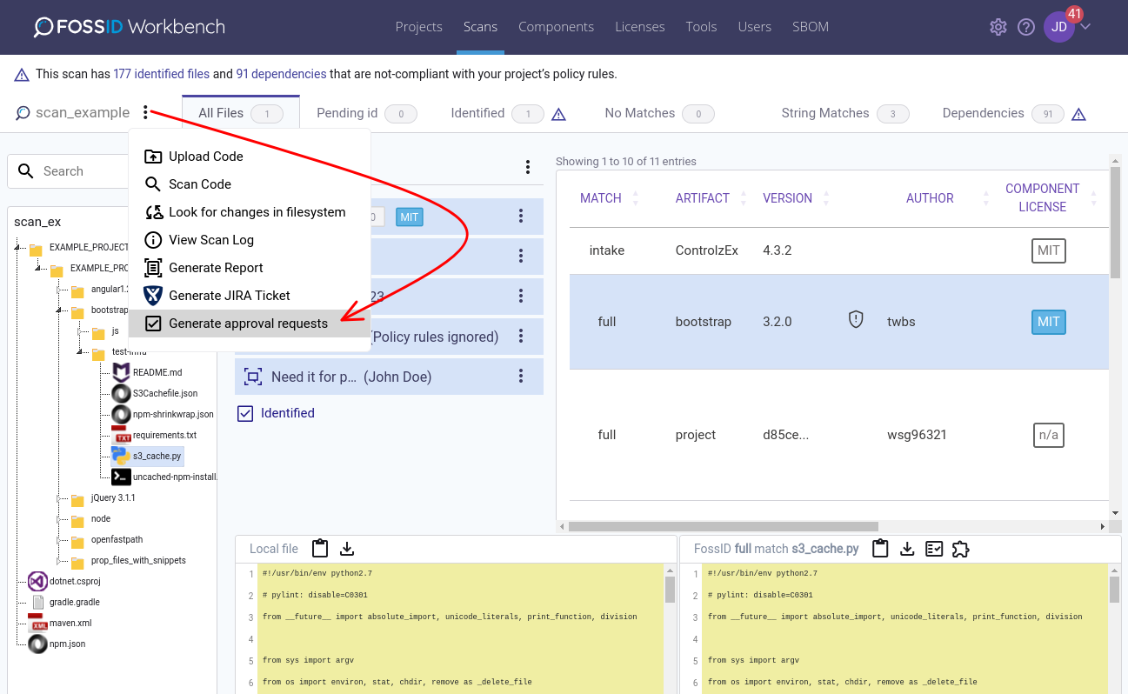Click the View Scan Log info icon

153,240
